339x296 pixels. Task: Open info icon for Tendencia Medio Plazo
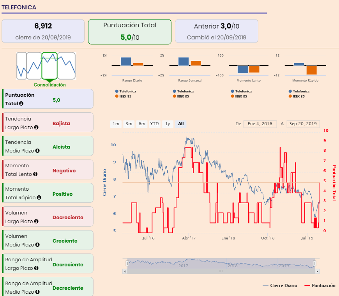37,151
